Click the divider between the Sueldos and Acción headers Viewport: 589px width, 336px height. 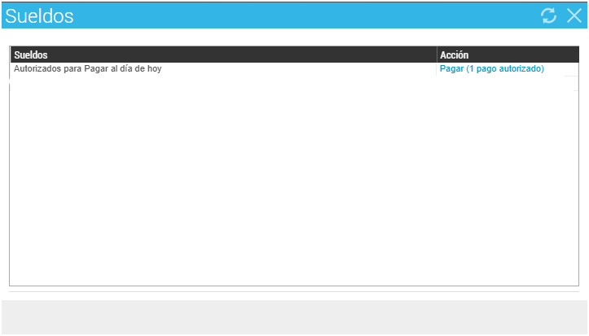[437, 55]
